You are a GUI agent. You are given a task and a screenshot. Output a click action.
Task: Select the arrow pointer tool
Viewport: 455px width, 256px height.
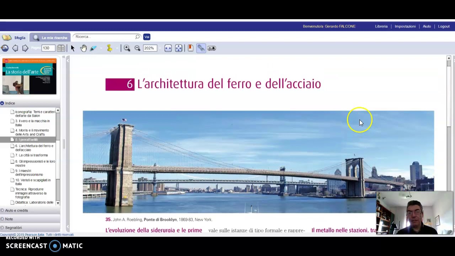point(73,48)
